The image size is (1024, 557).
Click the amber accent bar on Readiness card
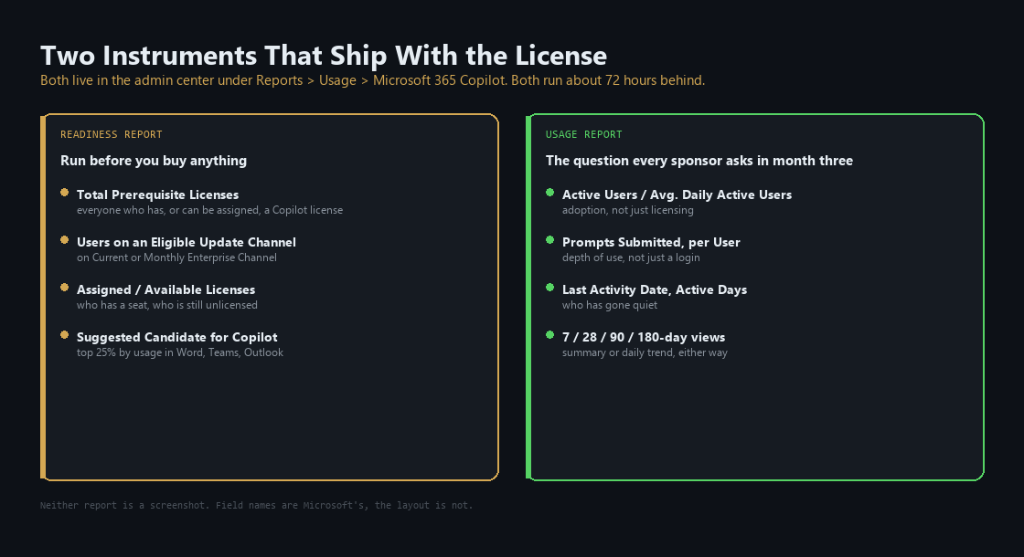pyautogui.click(x=42, y=298)
